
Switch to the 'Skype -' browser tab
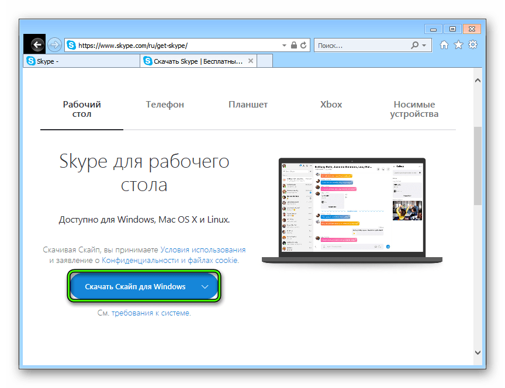coord(81,61)
